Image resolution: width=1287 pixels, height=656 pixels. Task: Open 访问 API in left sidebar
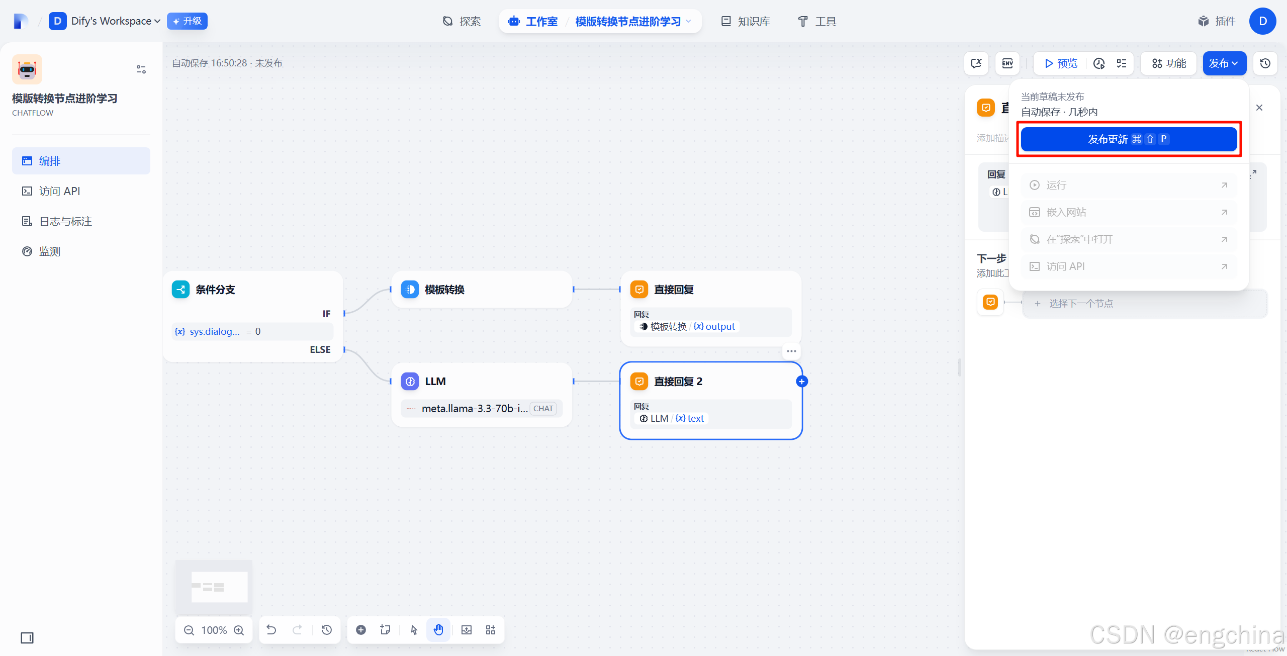coord(59,191)
